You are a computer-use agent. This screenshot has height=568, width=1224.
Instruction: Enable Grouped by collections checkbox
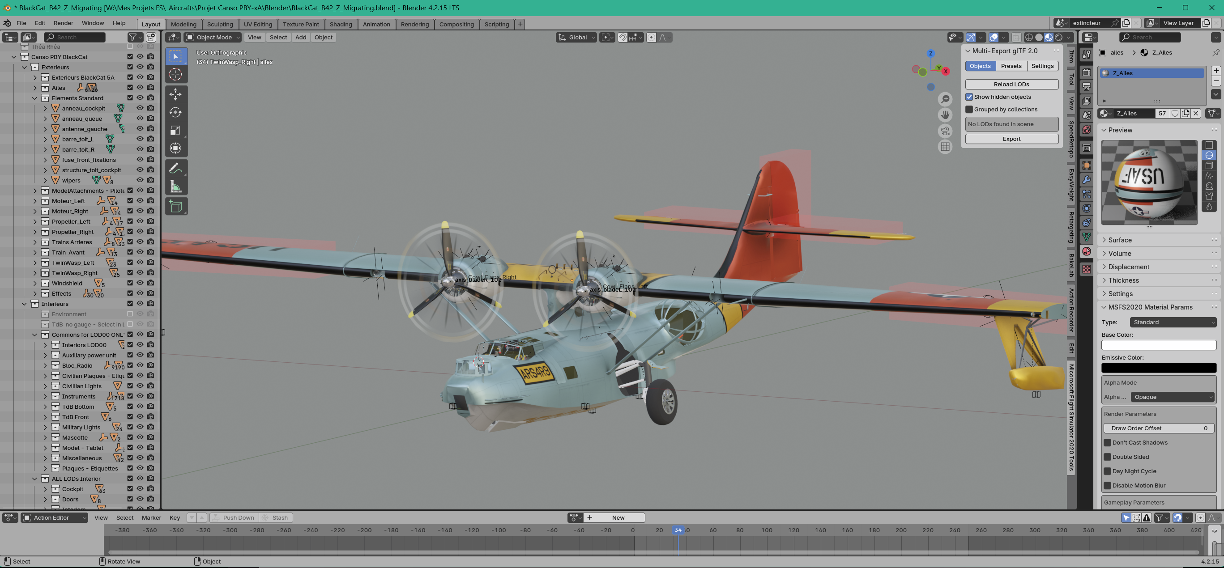pos(969,109)
